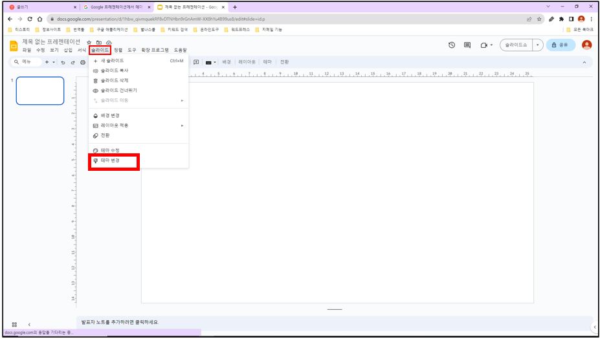Click the speaker notes field
This screenshot has height=339, width=600.
(335, 322)
